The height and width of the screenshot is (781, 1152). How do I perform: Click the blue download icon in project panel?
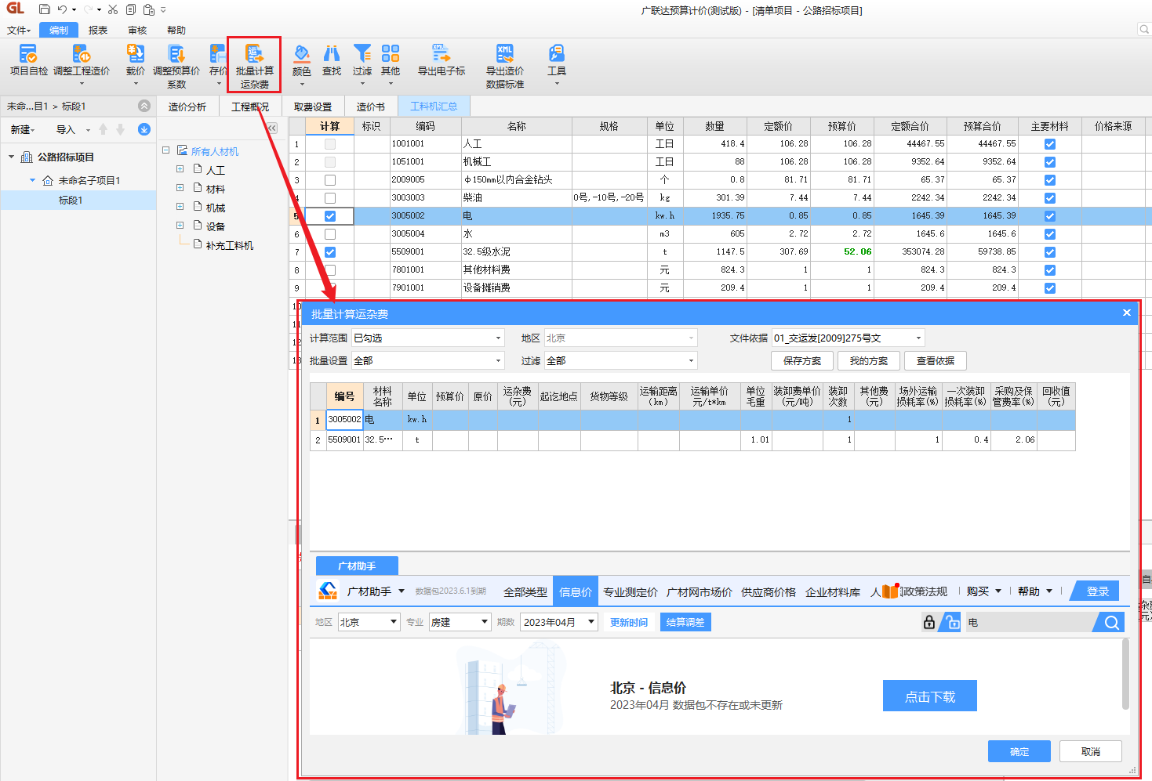click(144, 129)
